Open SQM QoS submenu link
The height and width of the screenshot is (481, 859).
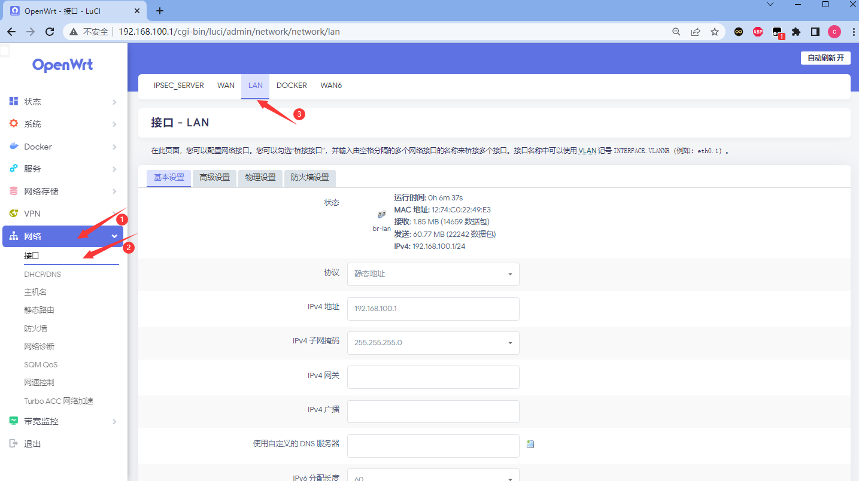tap(41, 364)
